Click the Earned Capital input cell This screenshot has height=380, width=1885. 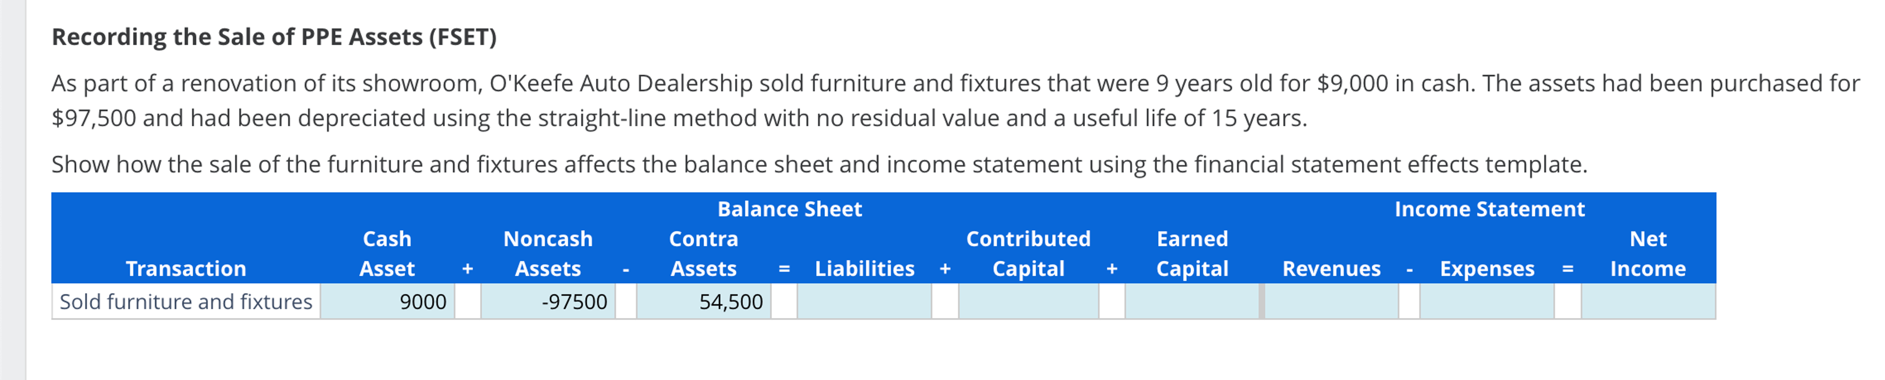click(1193, 301)
